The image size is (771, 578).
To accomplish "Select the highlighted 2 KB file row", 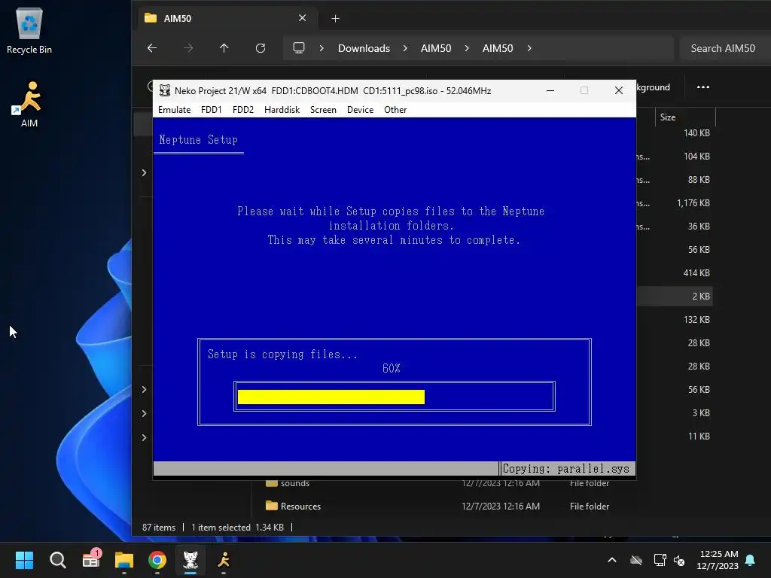I will (675, 297).
